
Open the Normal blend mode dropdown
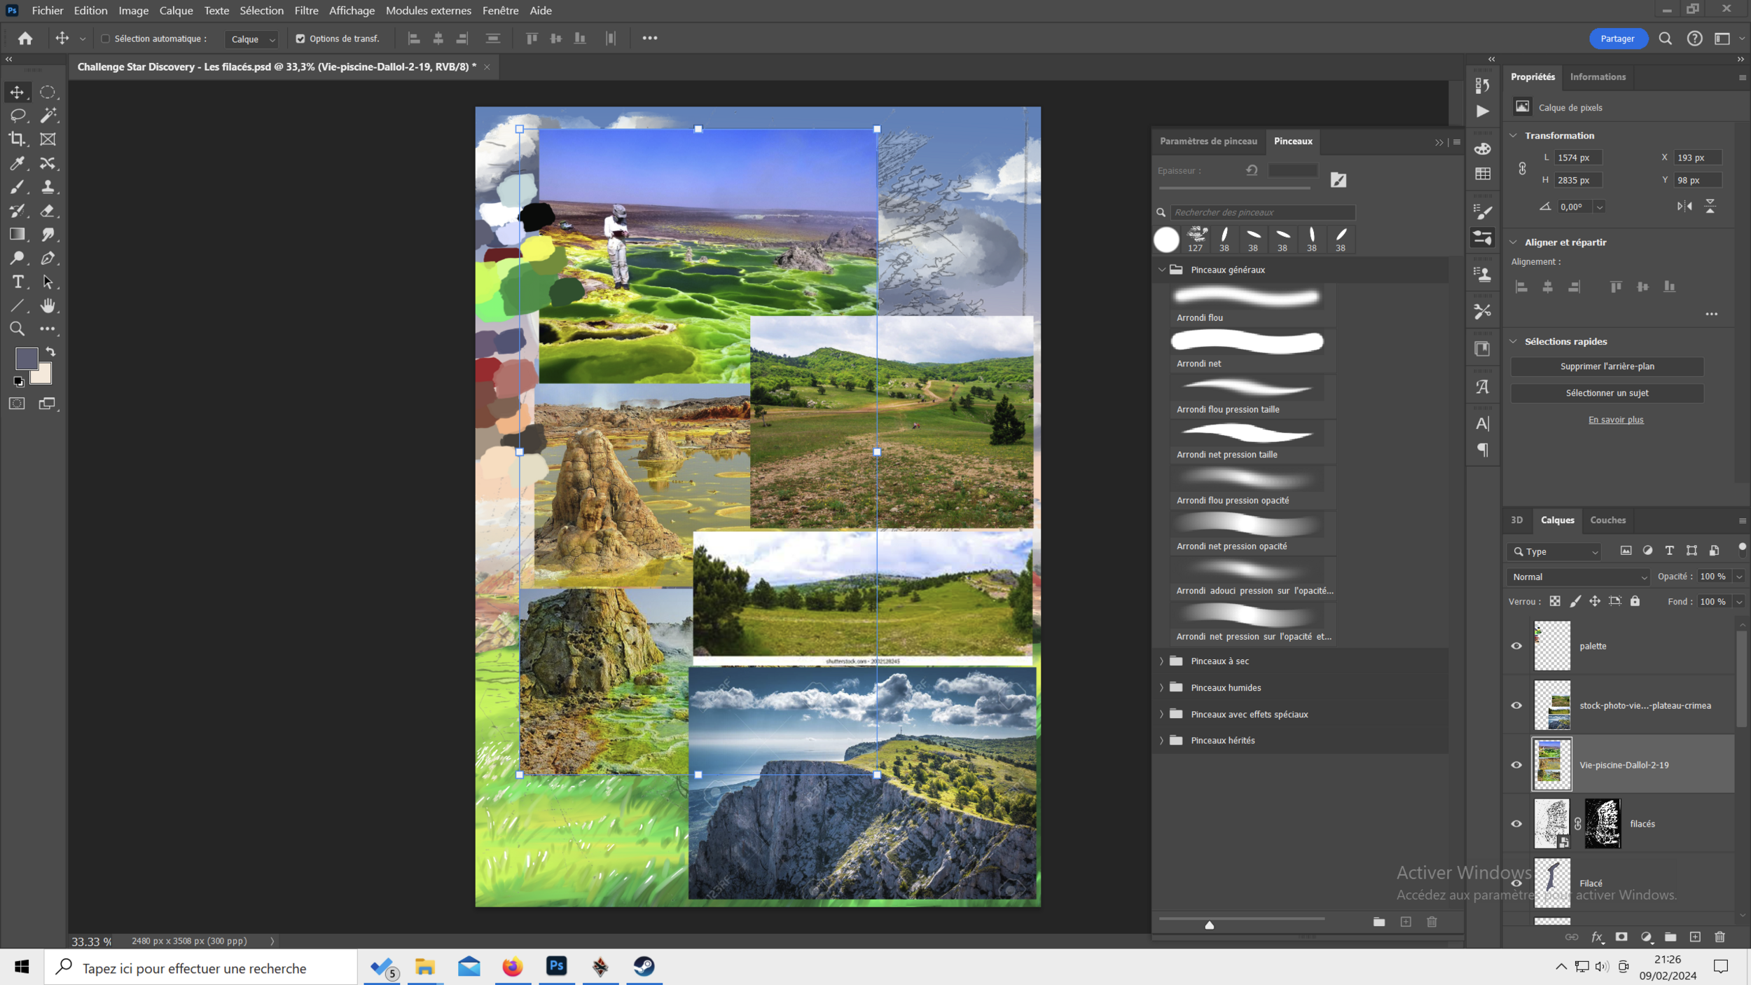[1579, 577]
